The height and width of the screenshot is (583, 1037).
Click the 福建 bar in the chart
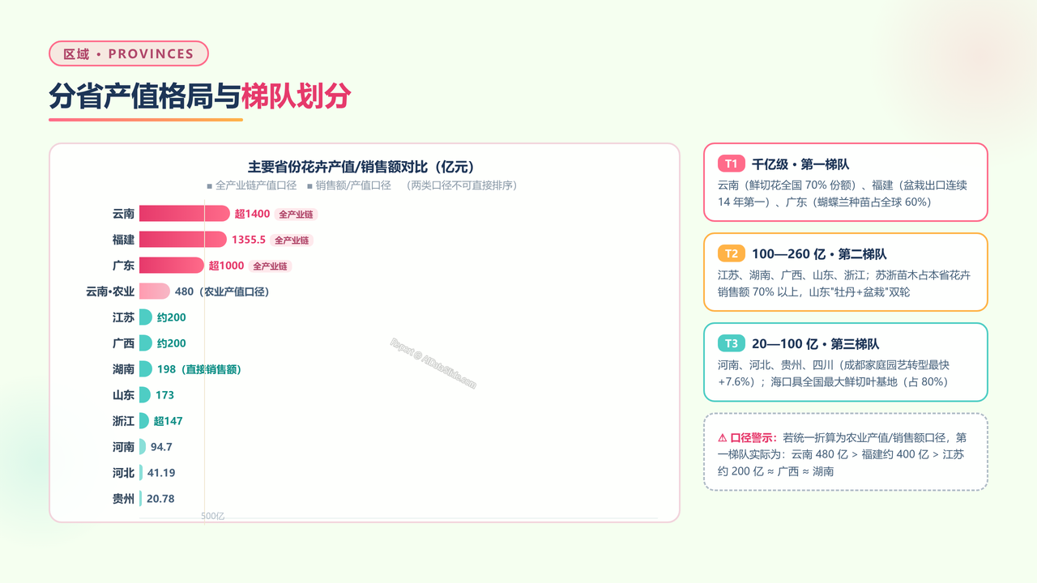point(183,240)
